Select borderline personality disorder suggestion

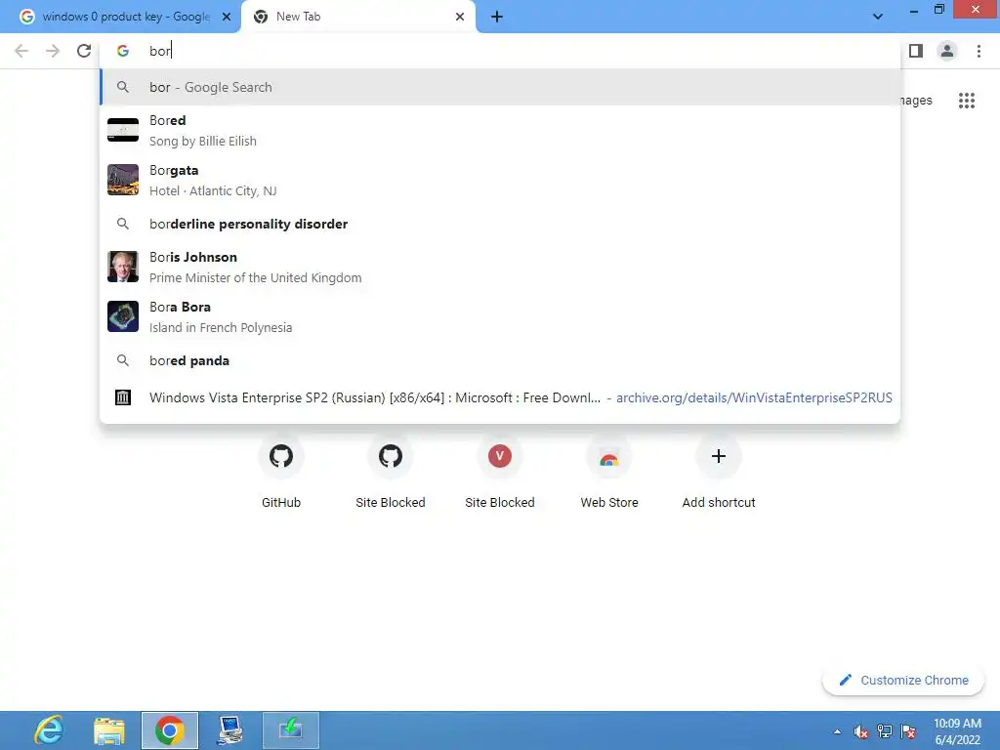tap(500, 224)
